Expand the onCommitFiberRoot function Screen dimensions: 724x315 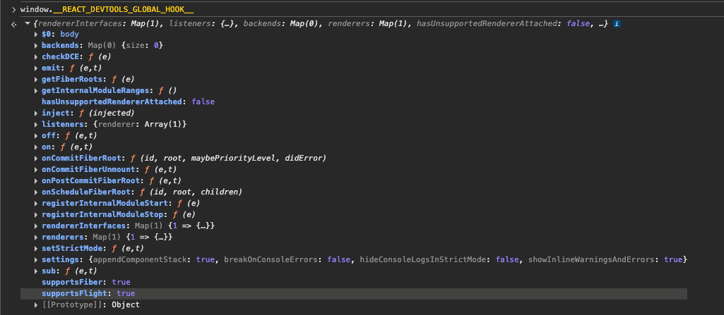(x=36, y=159)
